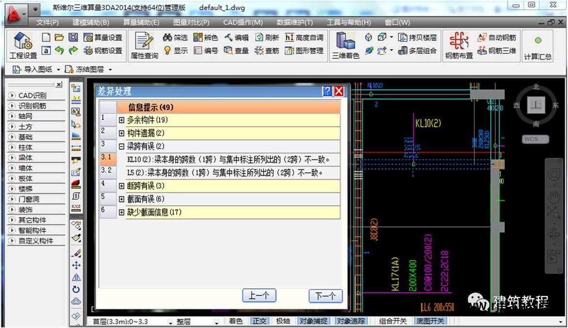This screenshot has width=568, height=328.
Task: Click the 工程设置 project settings icon
Action: (x=22, y=41)
